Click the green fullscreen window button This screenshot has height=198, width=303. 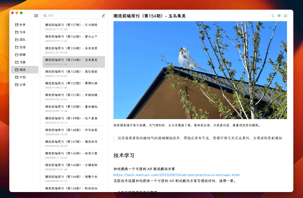click(21, 13)
